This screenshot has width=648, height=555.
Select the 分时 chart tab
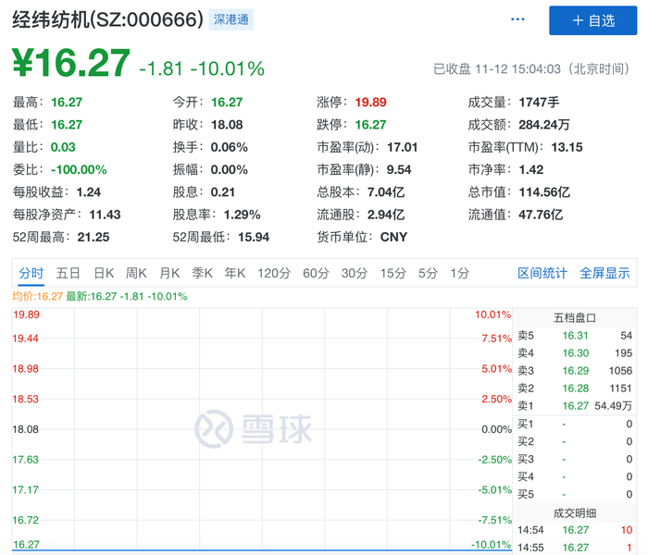[x=31, y=273]
